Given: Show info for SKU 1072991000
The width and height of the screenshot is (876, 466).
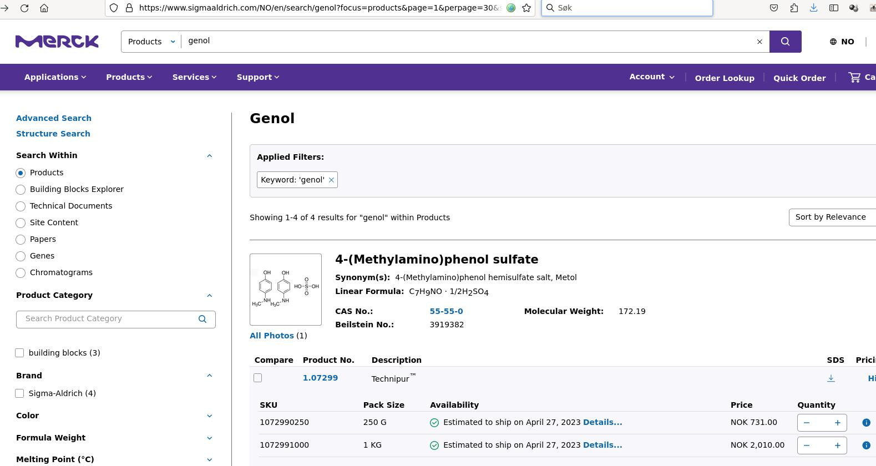Looking at the screenshot, I should point(866,445).
